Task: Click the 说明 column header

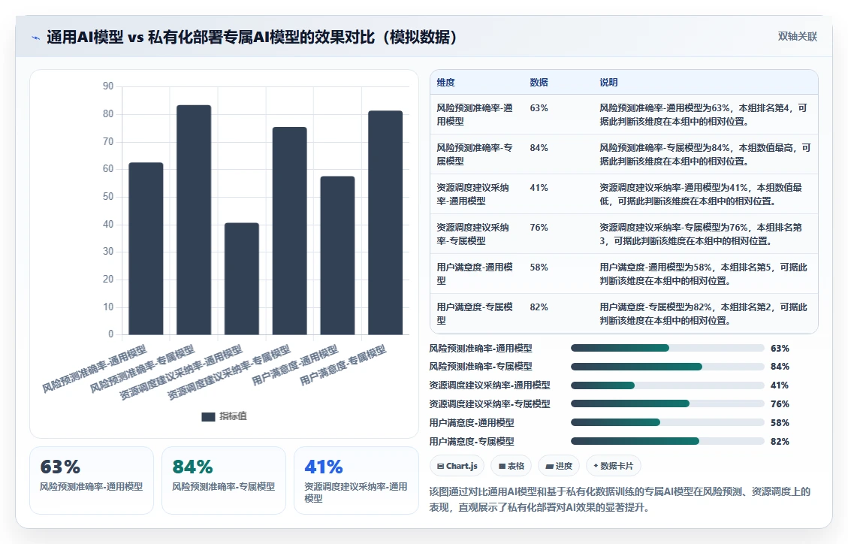Action: [x=608, y=82]
